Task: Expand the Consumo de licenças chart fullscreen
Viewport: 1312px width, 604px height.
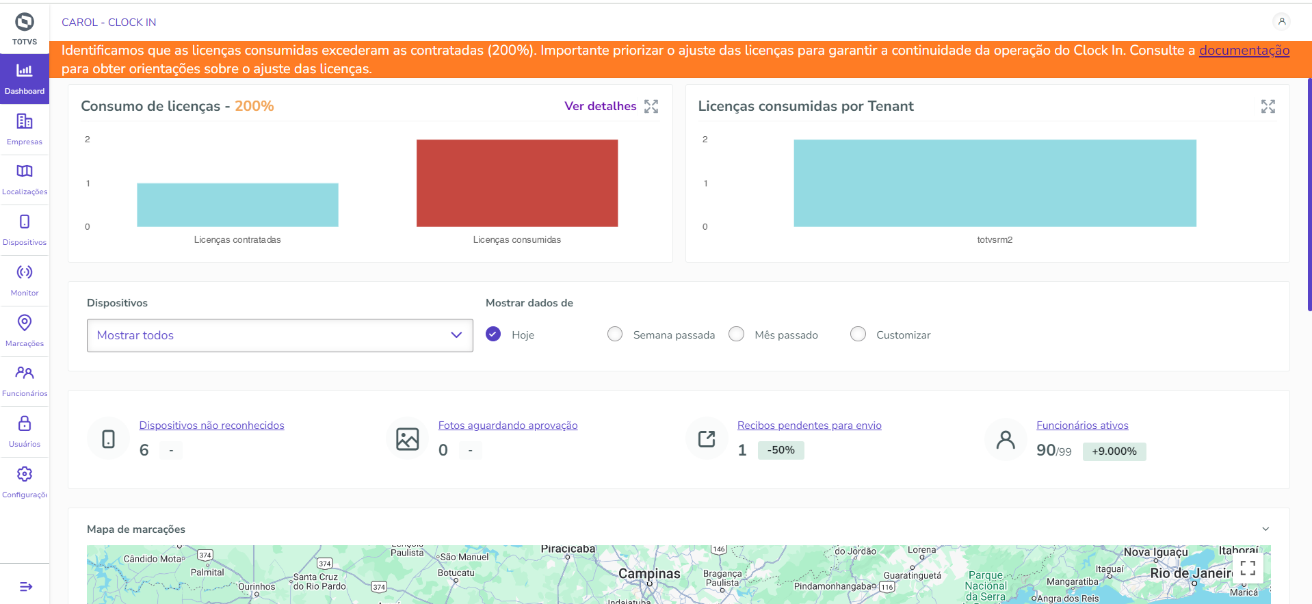Action: pos(651,107)
